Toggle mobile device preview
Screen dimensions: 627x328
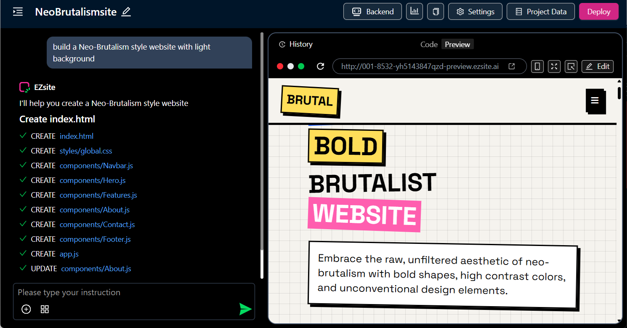coord(537,66)
